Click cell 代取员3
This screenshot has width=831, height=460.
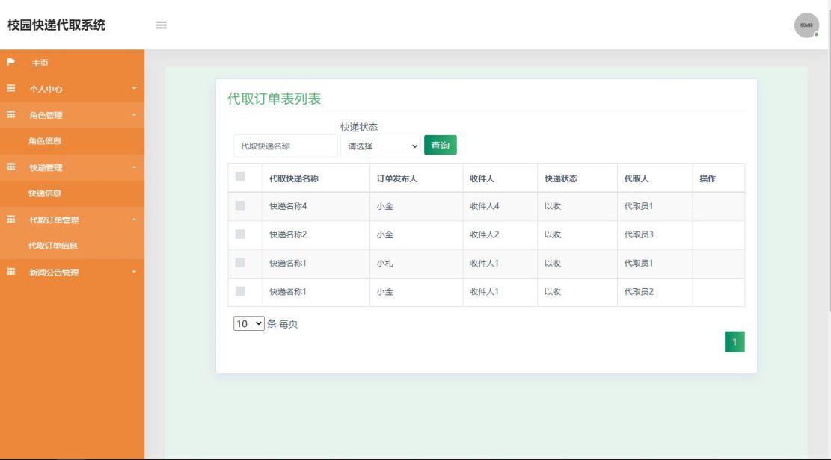(639, 234)
